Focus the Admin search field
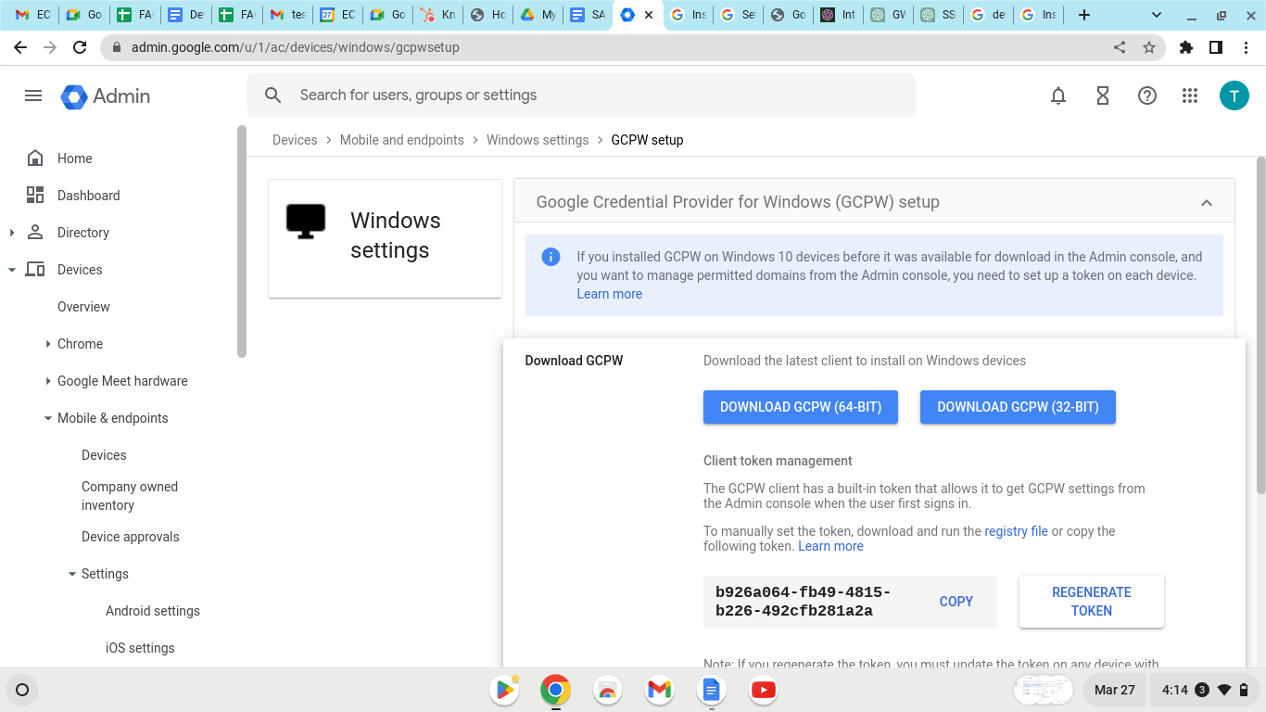The height and width of the screenshot is (712, 1266). point(581,95)
